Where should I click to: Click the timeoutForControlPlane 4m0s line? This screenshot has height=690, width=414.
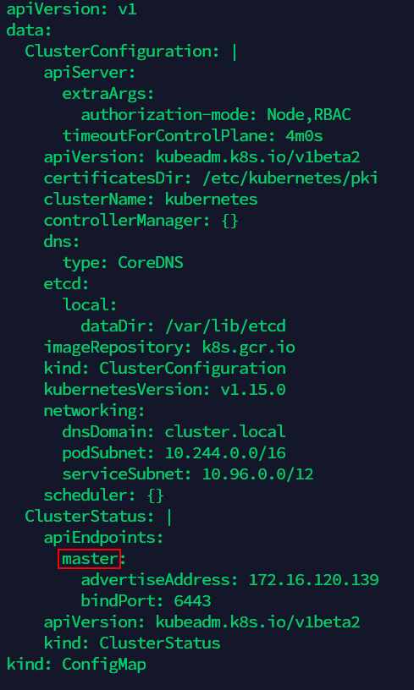click(x=193, y=136)
